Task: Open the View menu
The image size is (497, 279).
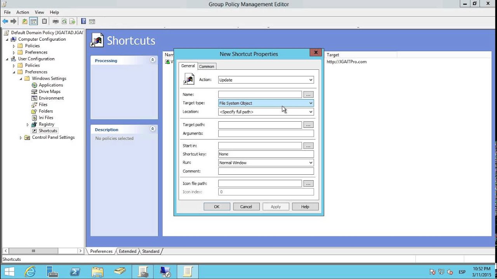Action: [39, 12]
